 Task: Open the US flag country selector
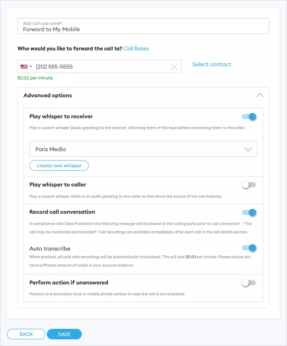click(x=26, y=67)
